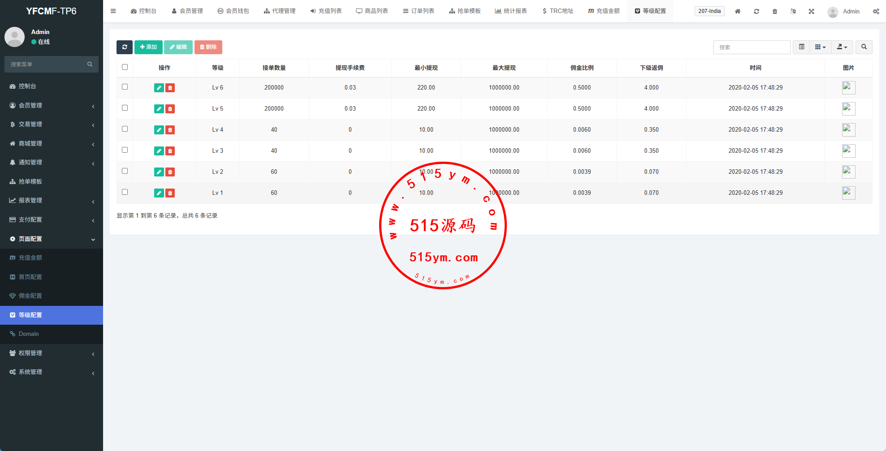Click the green 添加 button

point(148,47)
